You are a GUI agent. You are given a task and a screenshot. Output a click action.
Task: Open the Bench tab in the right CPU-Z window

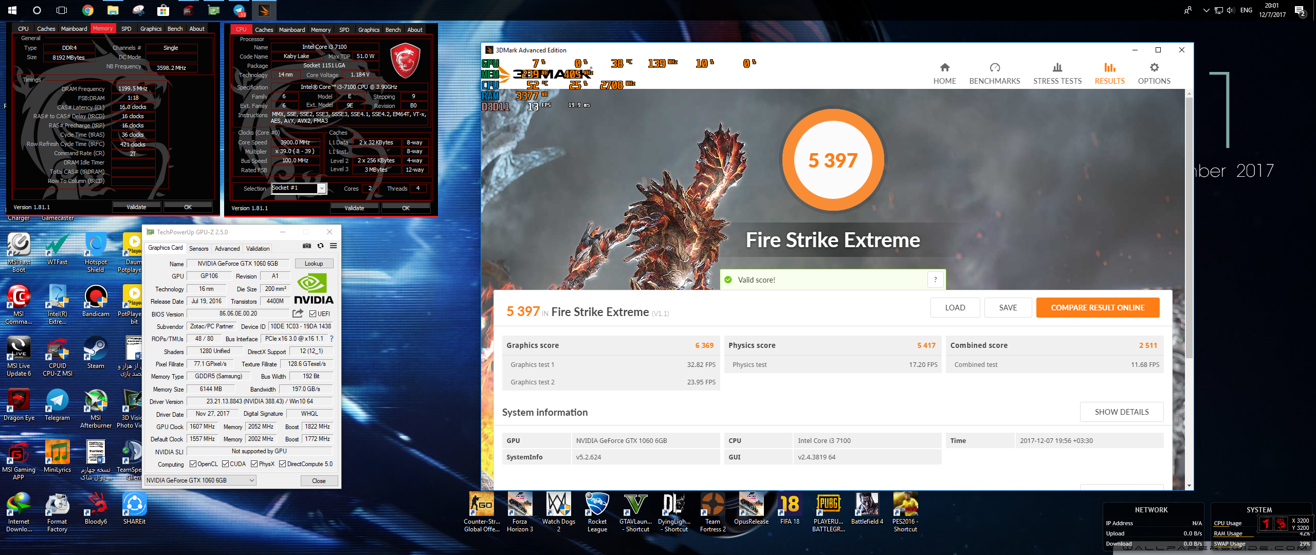393,30
